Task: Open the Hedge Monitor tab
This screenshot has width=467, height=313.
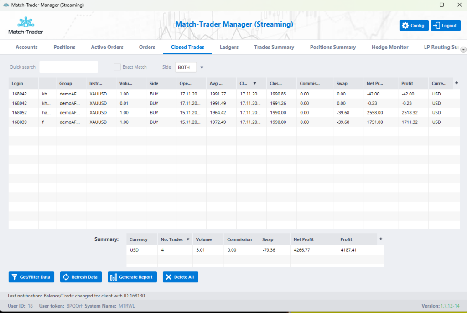Action: 390,47
